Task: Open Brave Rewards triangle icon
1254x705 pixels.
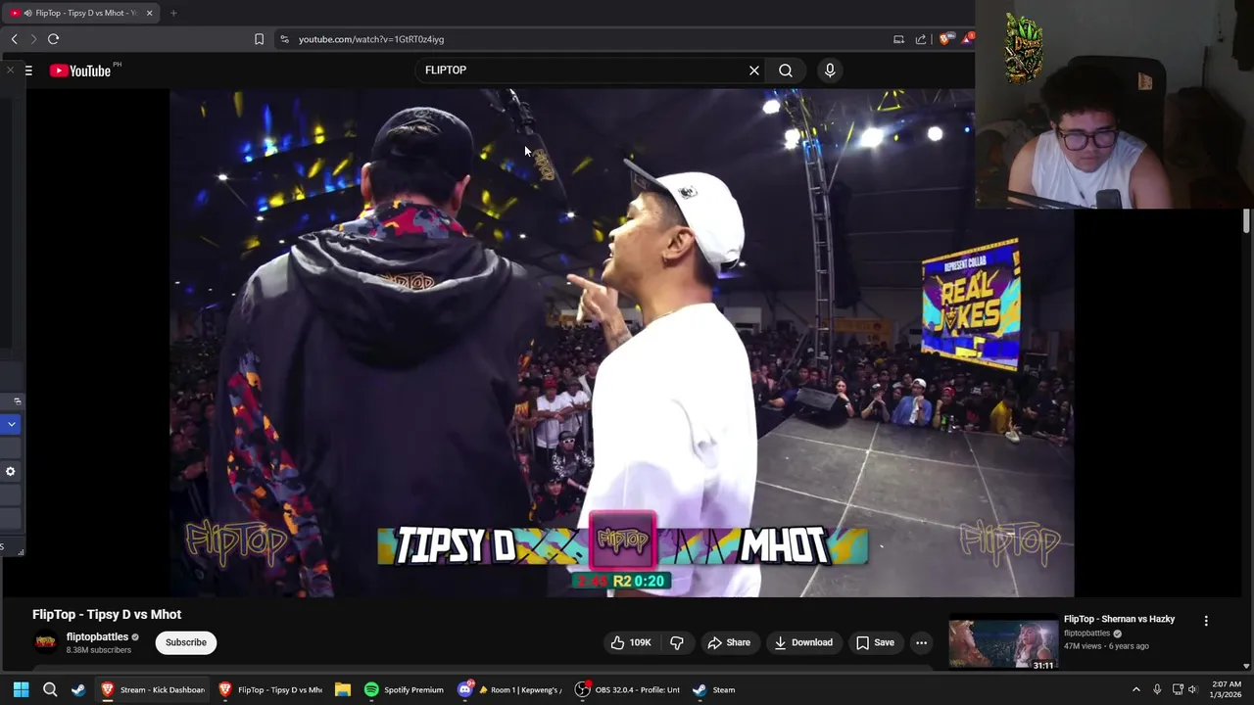Action: 968,38
